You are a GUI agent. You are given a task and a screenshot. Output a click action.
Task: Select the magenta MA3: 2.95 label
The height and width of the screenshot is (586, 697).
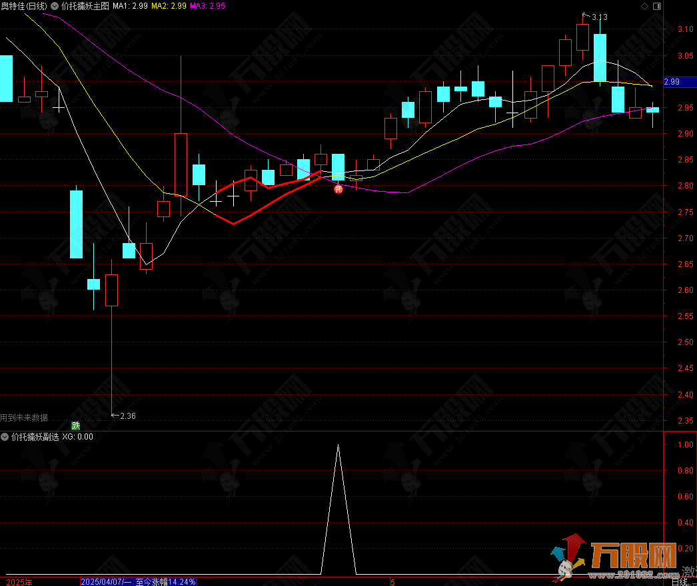(x=208, y=6)
